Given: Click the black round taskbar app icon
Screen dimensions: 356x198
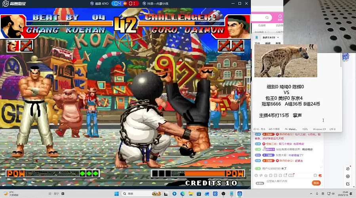Looking at the screenshot, I should coord(223,194).
